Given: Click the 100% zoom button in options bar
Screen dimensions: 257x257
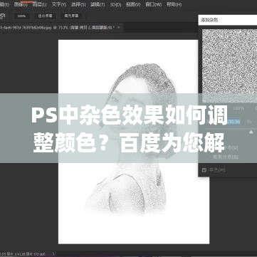Looking at the screenshot, I should tap(21, 16).
